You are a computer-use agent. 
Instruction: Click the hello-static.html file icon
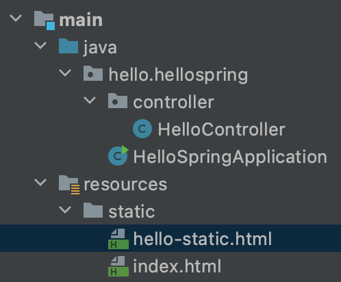coord(118,239)
